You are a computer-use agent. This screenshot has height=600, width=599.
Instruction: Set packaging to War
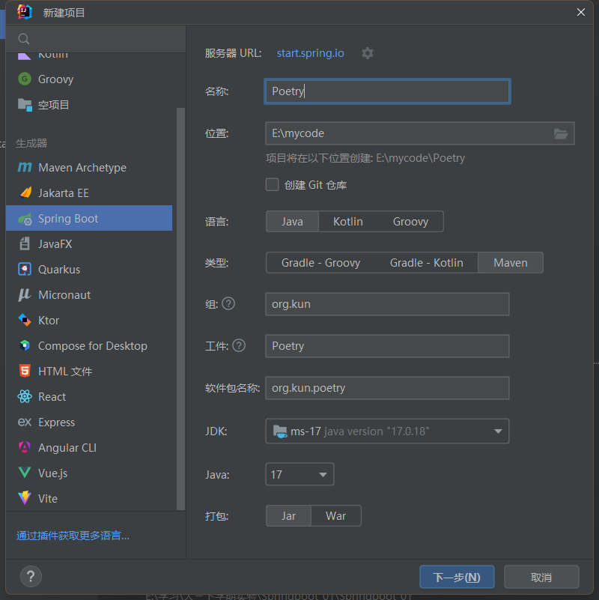pyautogui.click(x=336, y=516)
